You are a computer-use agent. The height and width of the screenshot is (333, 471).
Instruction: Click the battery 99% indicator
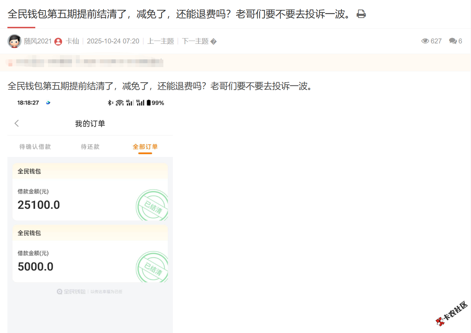[155, 103]
